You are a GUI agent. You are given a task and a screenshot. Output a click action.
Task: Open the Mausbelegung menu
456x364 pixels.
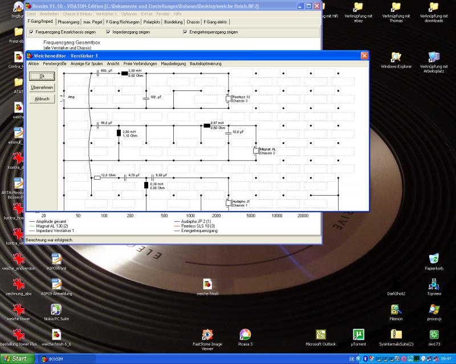174,64
